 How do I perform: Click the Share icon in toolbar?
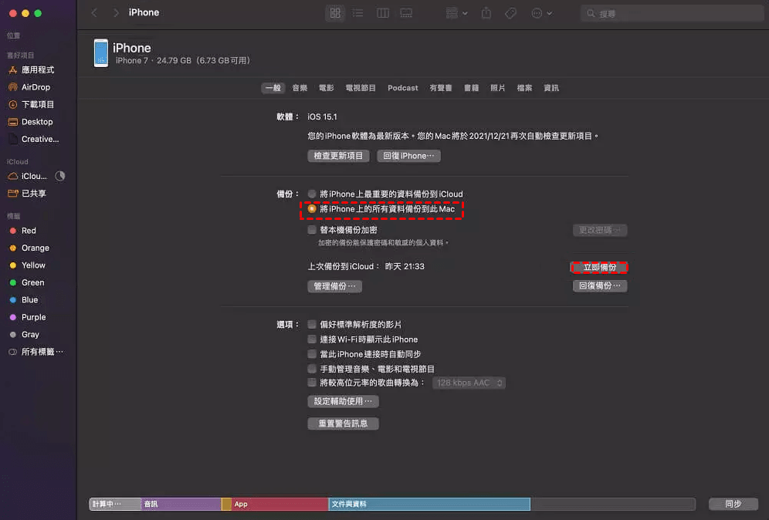[x=486, y=13]
